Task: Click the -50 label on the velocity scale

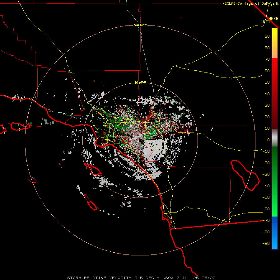Action: 266,198
